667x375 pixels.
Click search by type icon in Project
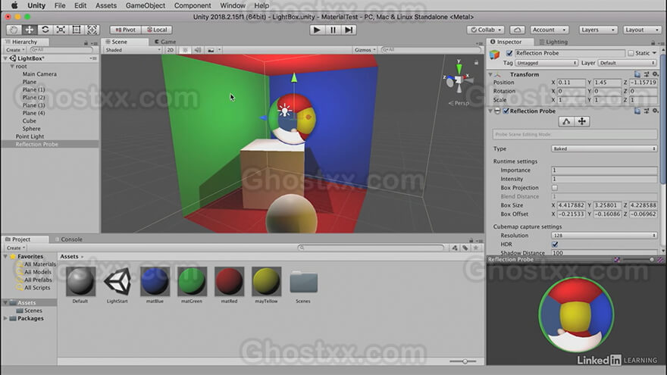[455, 248]
